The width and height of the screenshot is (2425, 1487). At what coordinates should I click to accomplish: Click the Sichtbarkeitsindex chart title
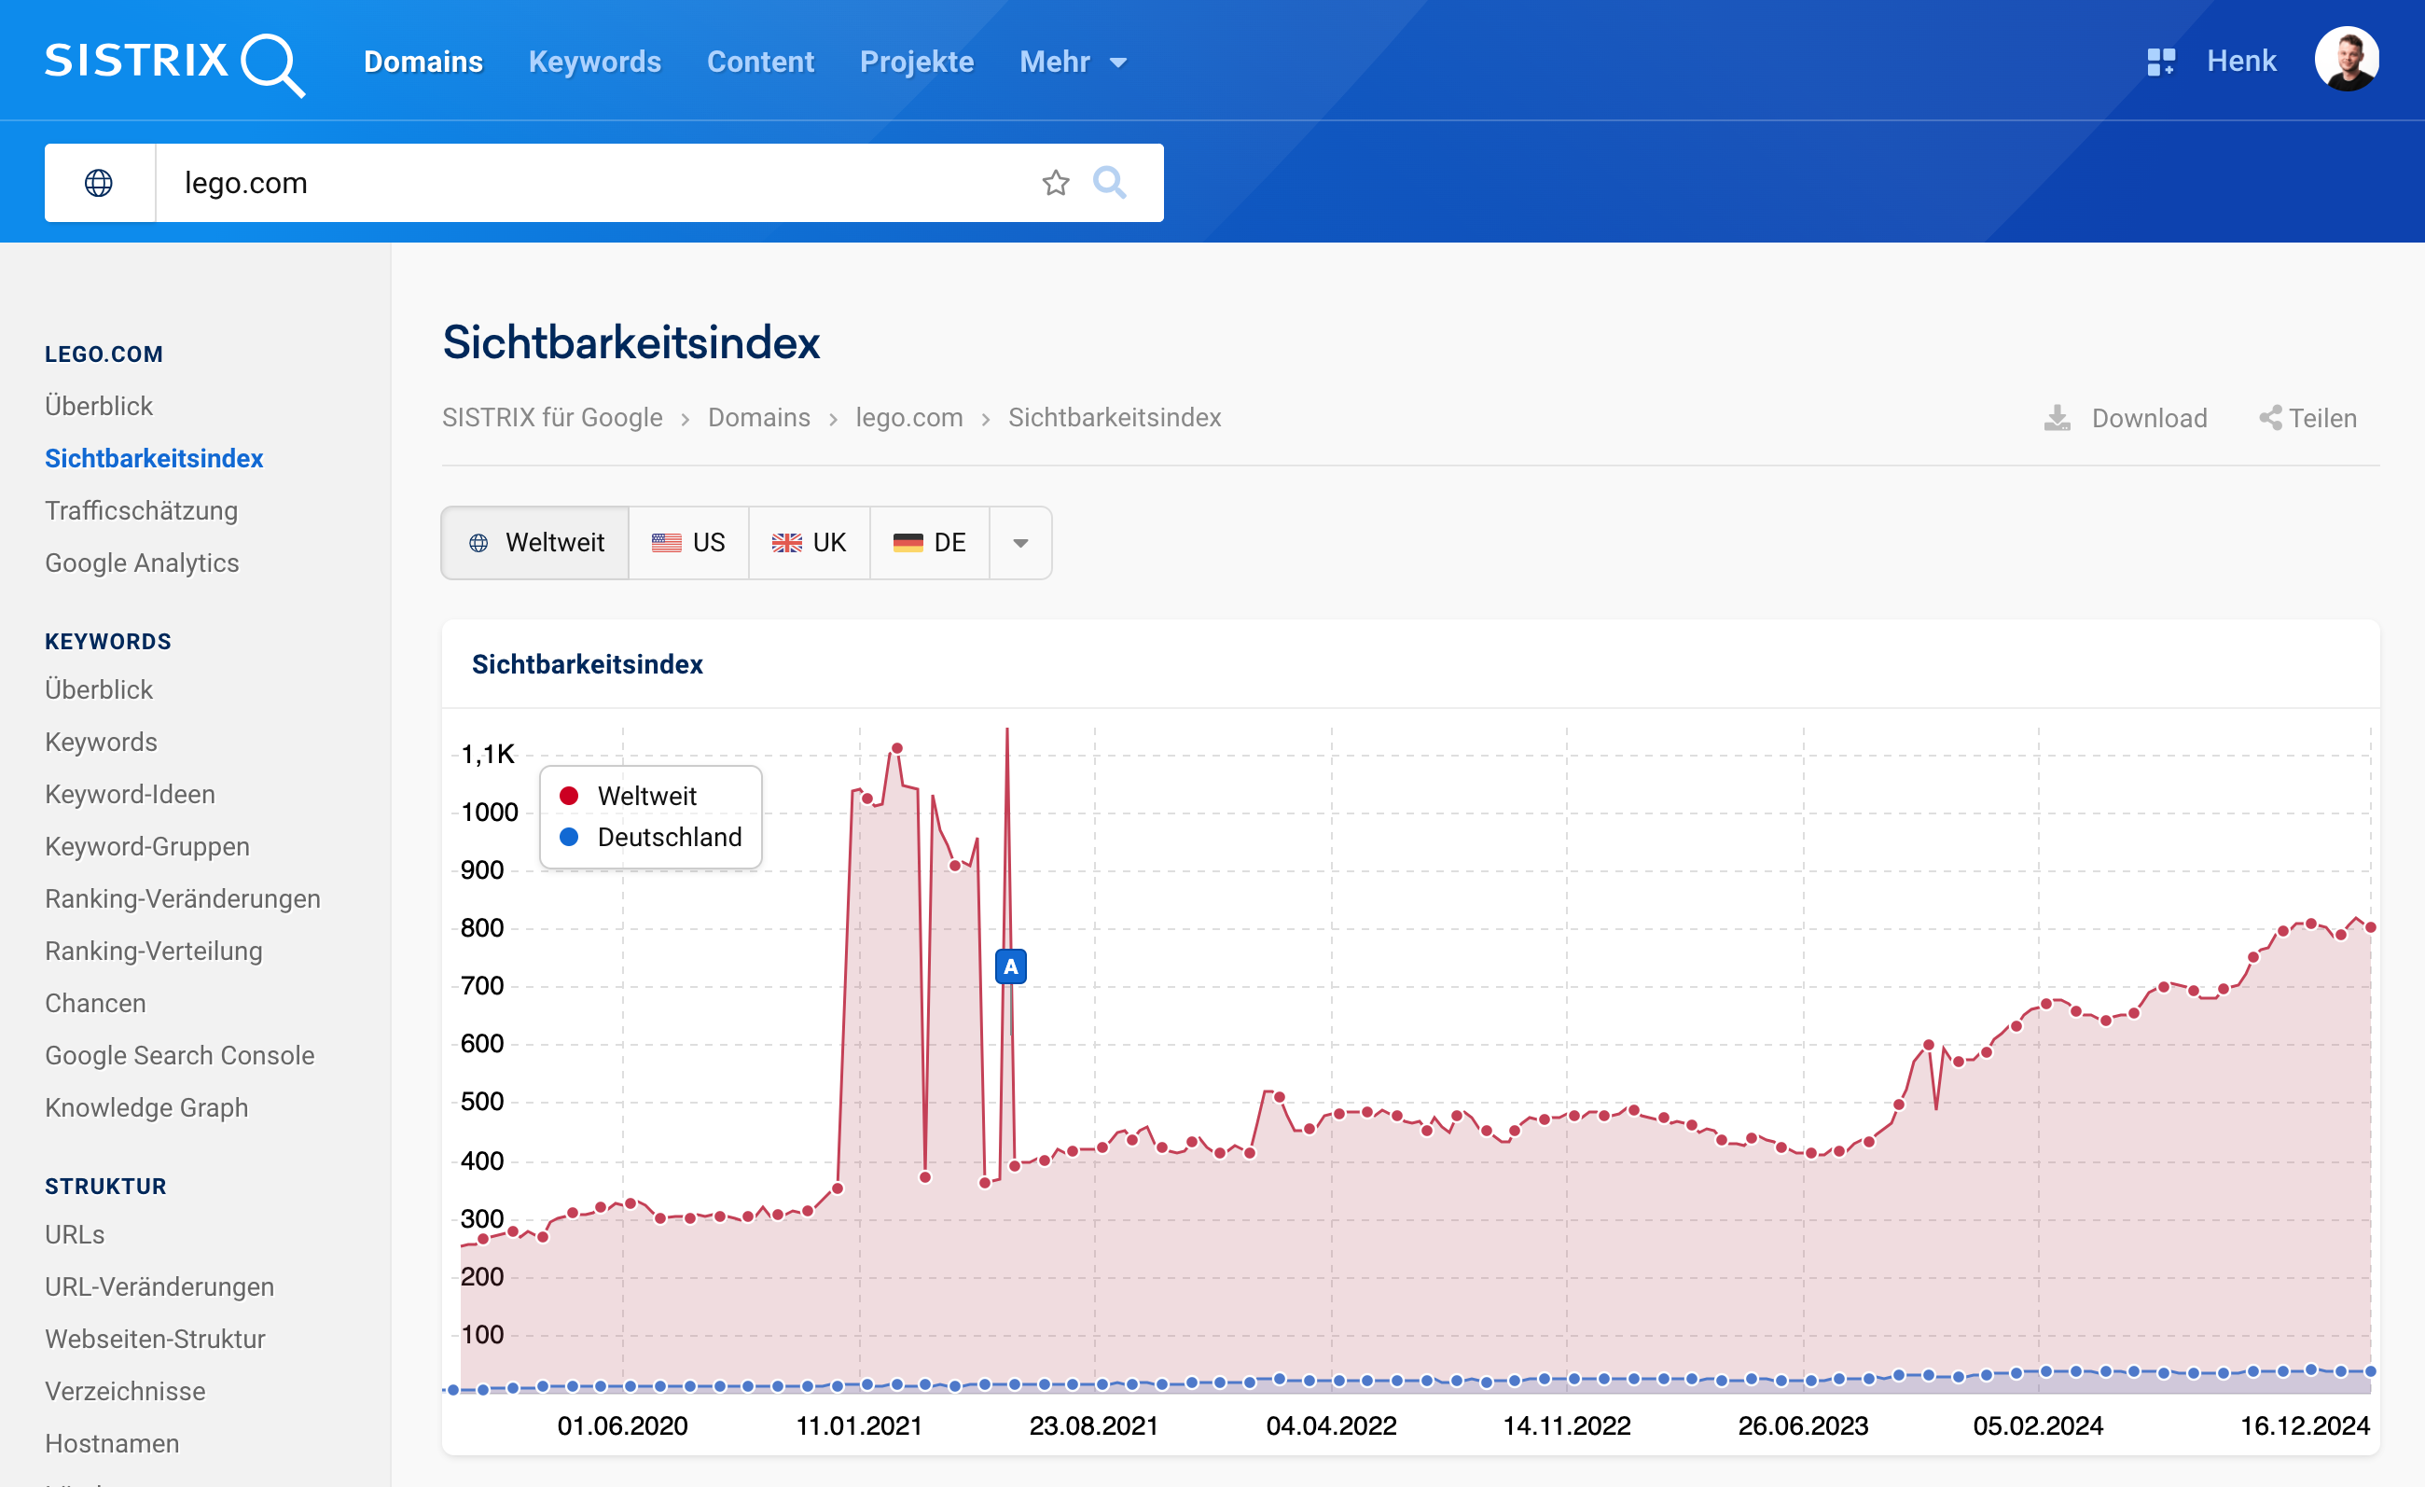pos(587,664)
